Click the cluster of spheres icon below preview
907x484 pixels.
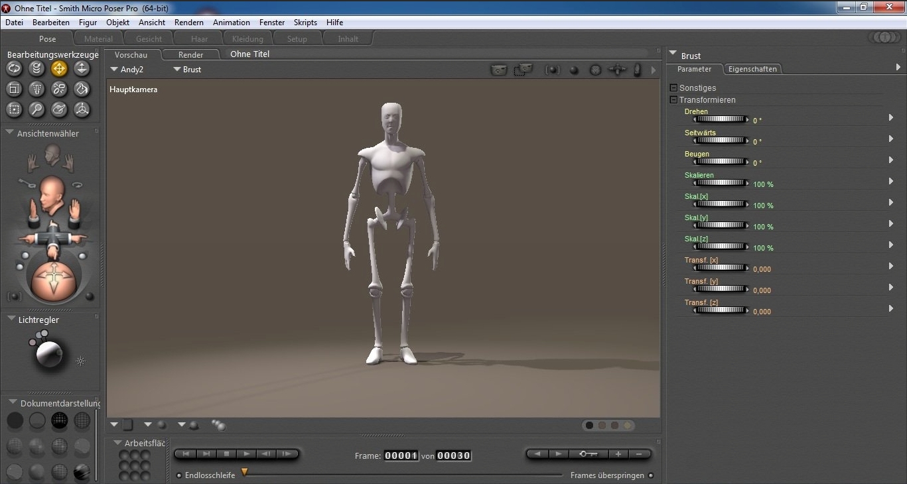[218, 424]
